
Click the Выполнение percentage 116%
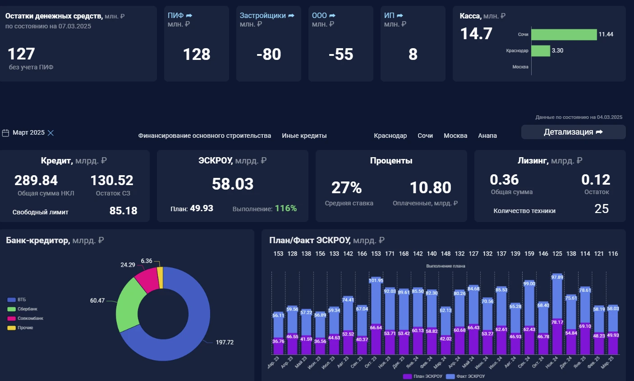(286, 209)
